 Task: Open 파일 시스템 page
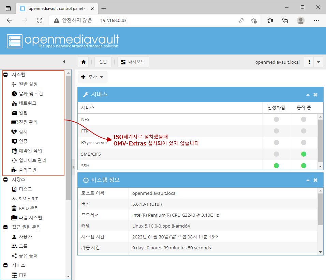(x=27, y=218)
